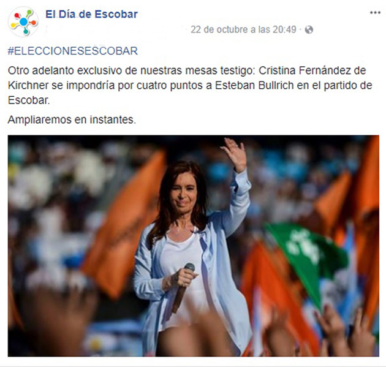Click the words Cristina Fernández de in text
The width and height of the screenshot is (386, 367).
click(x=312, y=70)
